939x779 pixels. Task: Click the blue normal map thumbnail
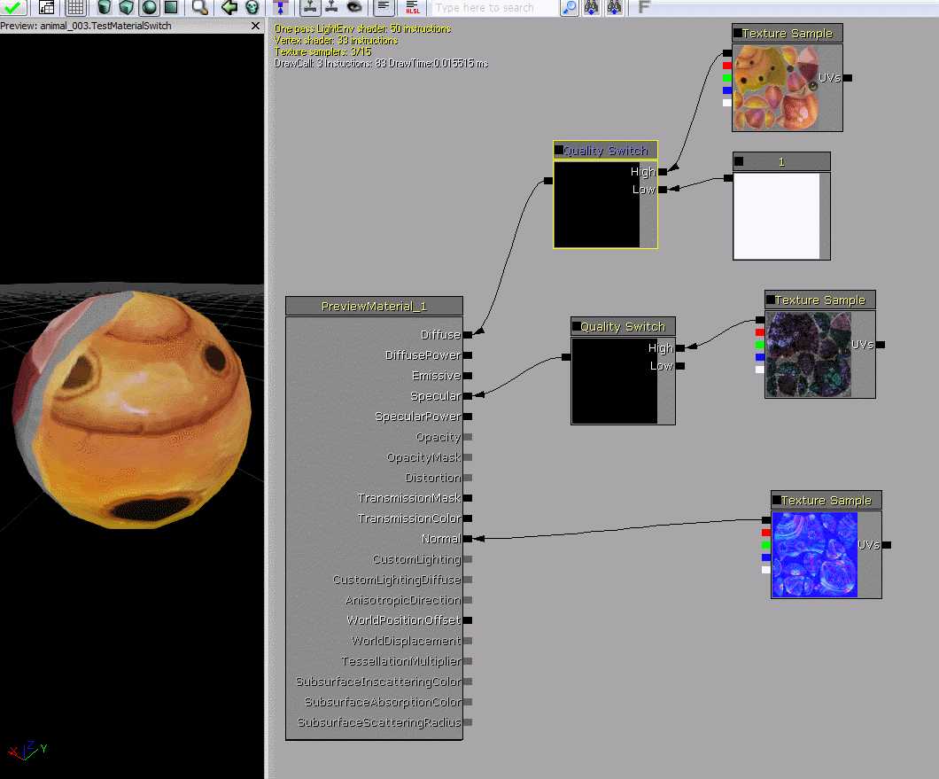[814, 554]
